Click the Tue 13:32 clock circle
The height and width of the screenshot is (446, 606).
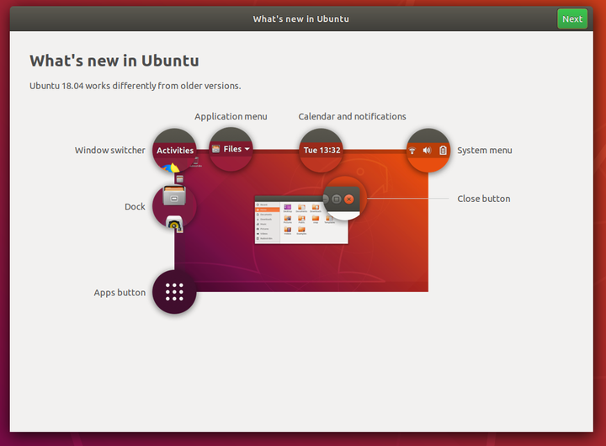tap(322, 150)
